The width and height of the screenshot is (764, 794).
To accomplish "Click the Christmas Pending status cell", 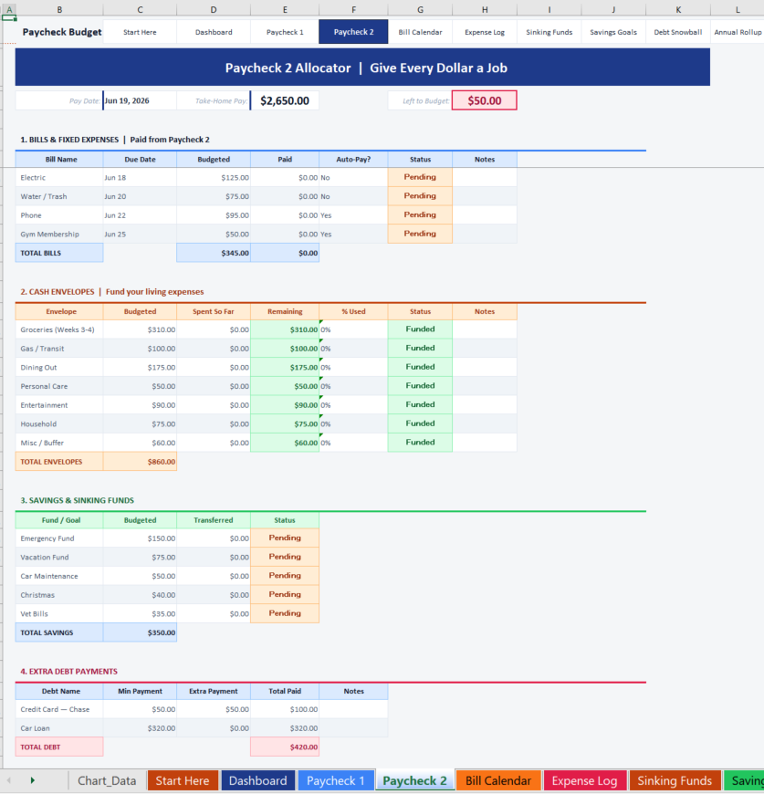I will point(285,594).
